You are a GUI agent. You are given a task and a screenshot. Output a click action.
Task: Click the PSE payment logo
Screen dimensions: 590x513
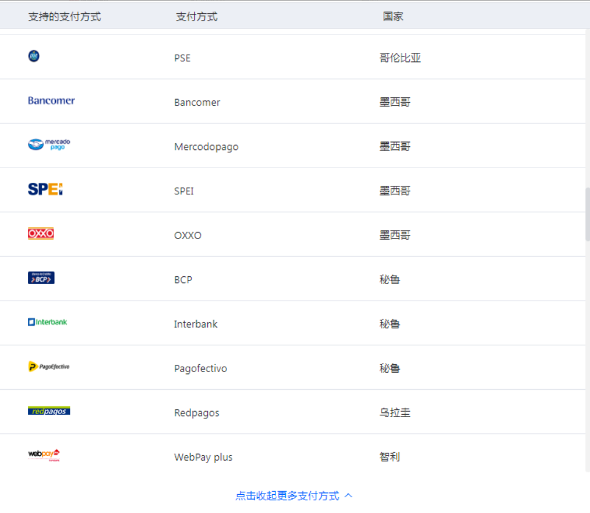coord(33,56)
